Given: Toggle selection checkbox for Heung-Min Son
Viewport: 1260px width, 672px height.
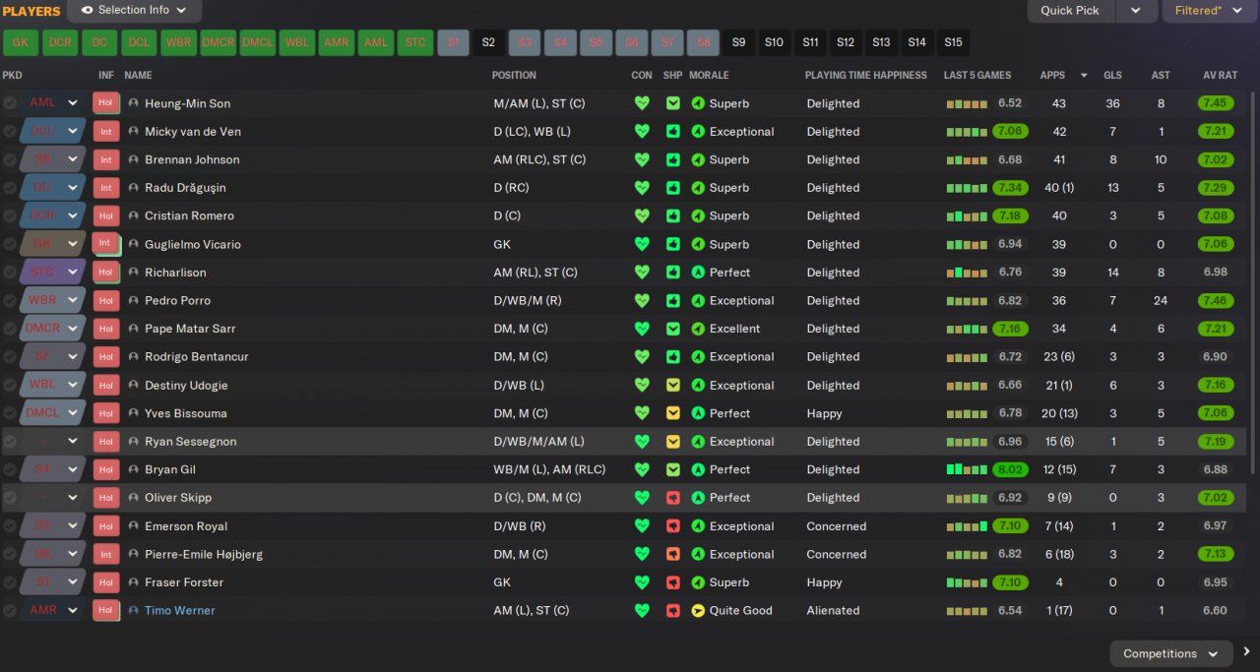Looking at the screenshot, I should point(10,103).
